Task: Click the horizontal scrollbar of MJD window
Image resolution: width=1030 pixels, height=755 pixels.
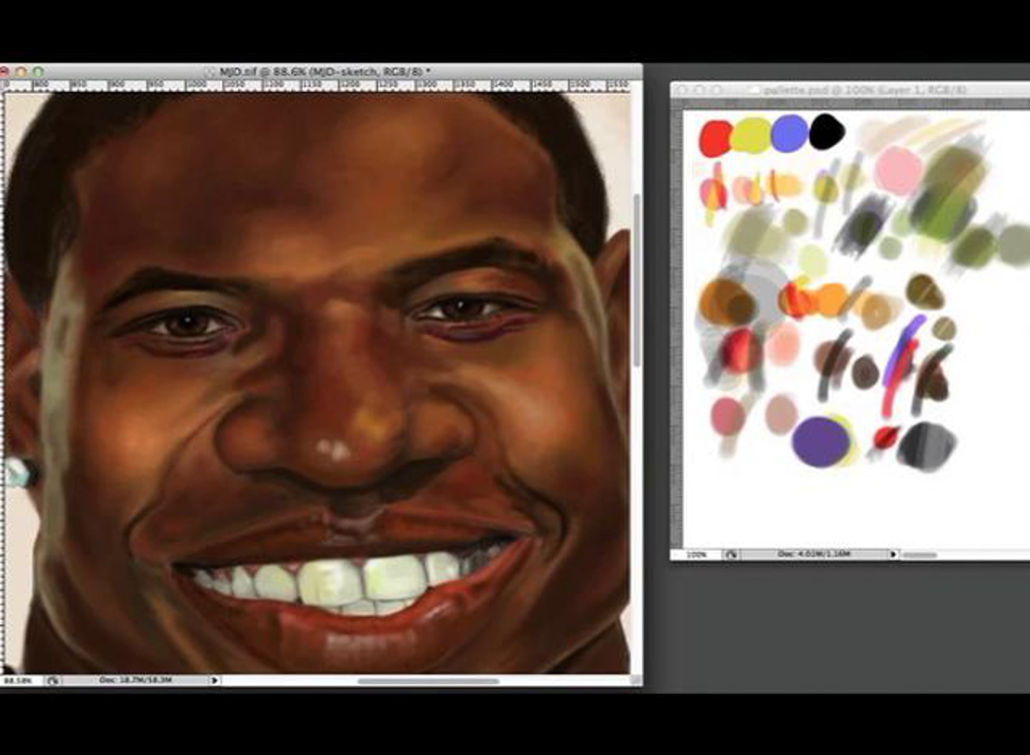Action: [x=428, y=681]
